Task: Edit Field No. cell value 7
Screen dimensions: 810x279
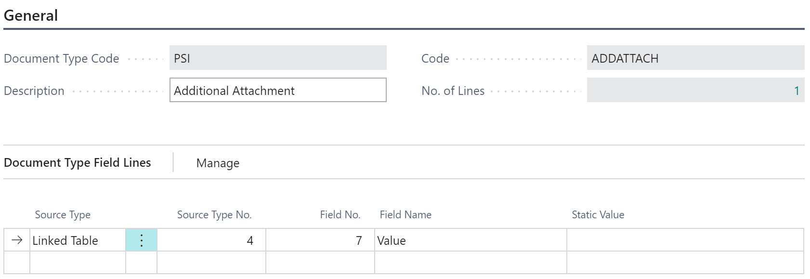Action: (320, 240)
